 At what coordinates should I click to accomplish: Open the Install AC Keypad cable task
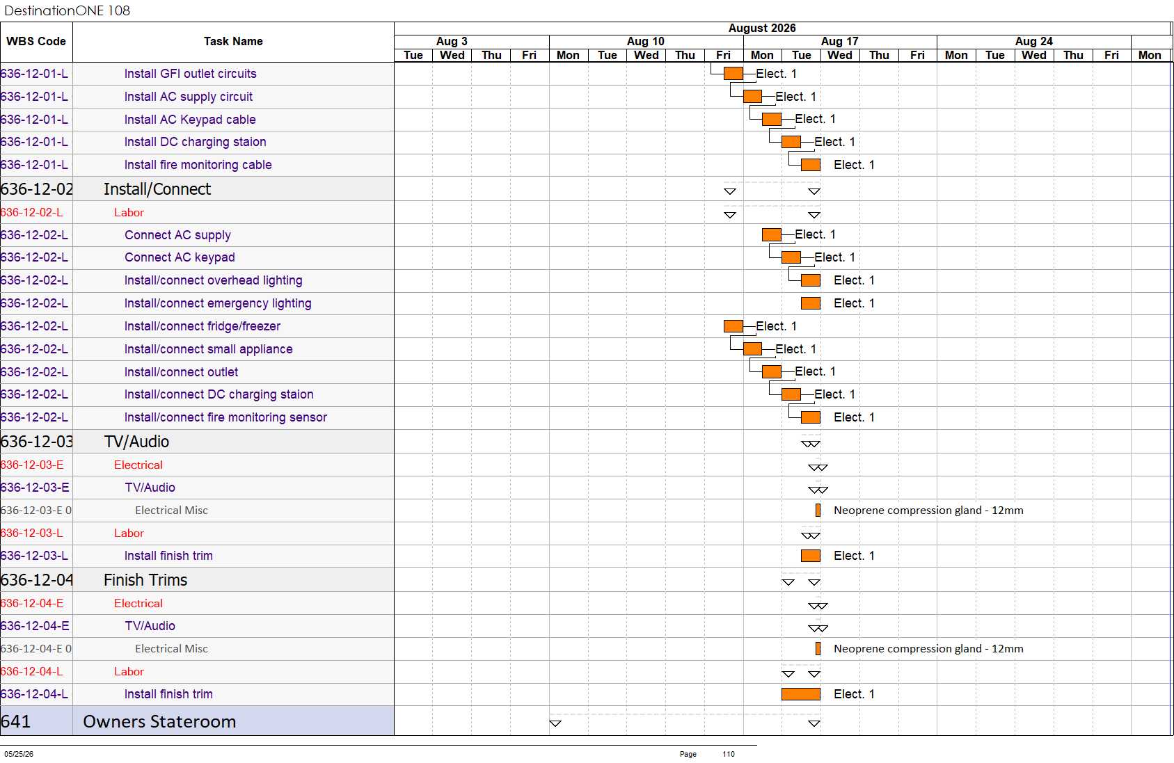coord(190,120)
